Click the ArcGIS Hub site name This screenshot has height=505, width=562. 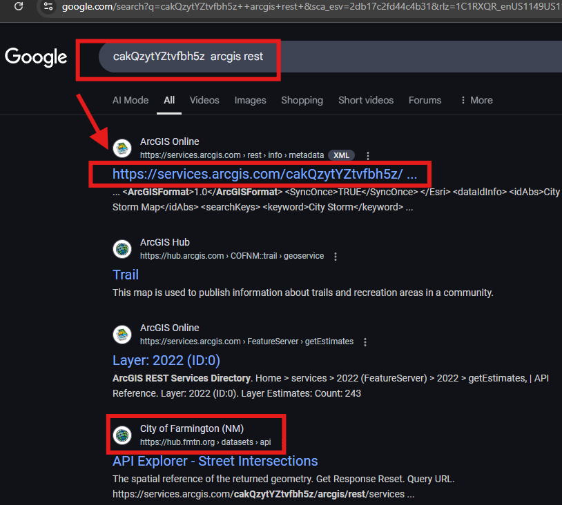pos(165,242)
